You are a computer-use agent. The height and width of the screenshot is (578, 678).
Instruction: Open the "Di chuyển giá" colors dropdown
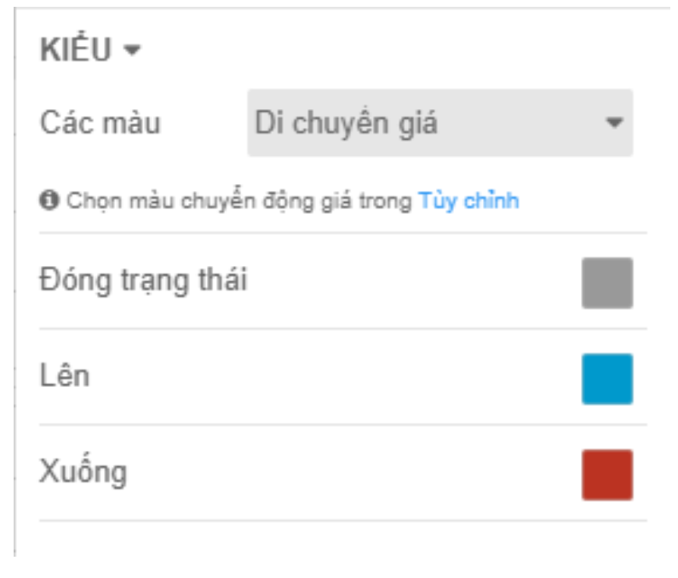point(426,123)
